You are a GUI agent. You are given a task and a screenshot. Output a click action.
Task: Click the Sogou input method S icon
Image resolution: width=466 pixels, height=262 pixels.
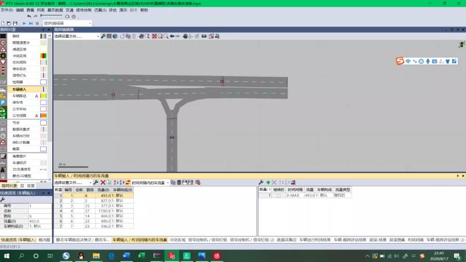coord(400,61)
